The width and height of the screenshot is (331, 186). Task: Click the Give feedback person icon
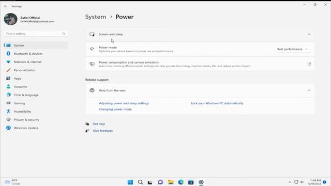tap(87, 131)
